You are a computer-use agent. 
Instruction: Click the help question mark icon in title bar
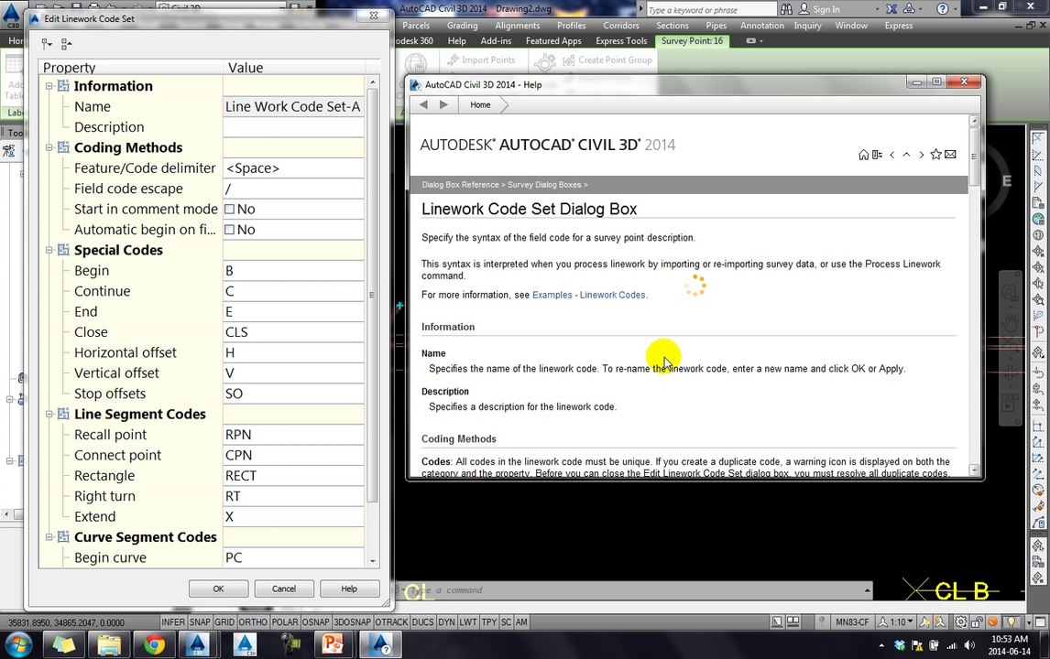click(942, 9)
